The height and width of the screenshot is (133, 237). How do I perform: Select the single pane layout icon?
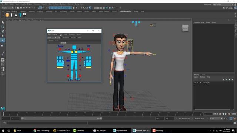click(3, 60)
